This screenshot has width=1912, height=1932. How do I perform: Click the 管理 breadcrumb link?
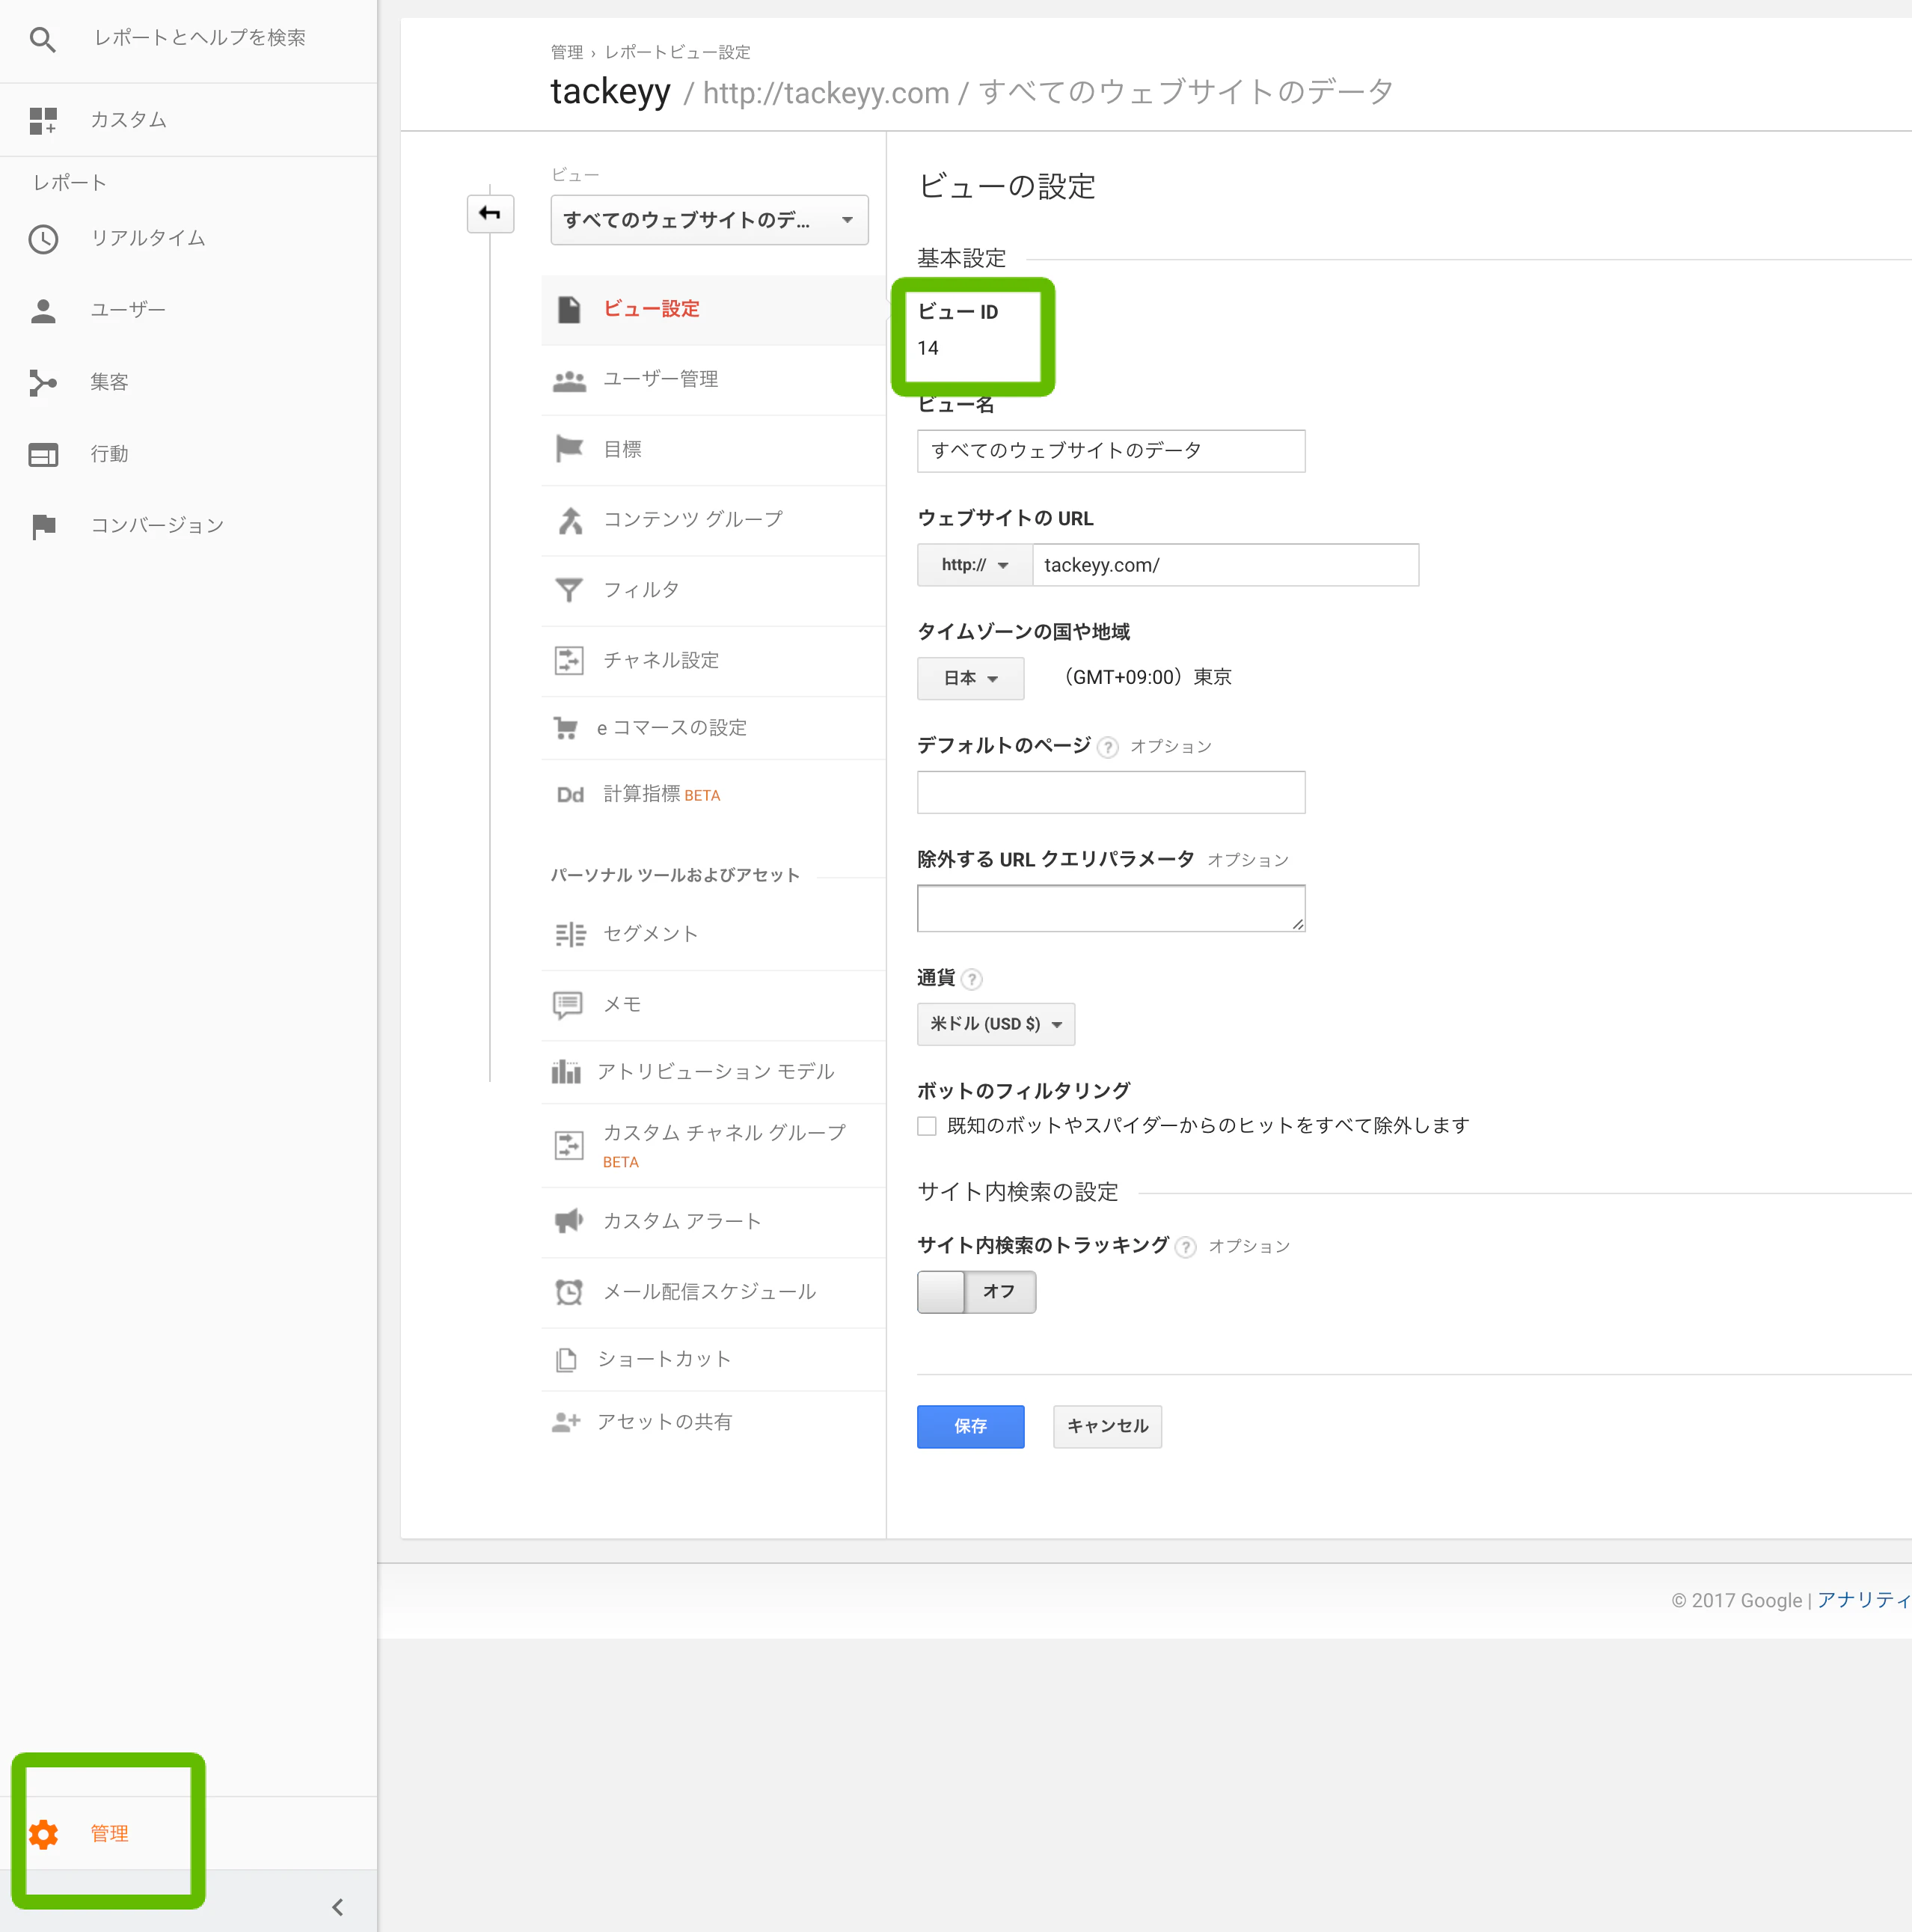[x=567, y=52]
